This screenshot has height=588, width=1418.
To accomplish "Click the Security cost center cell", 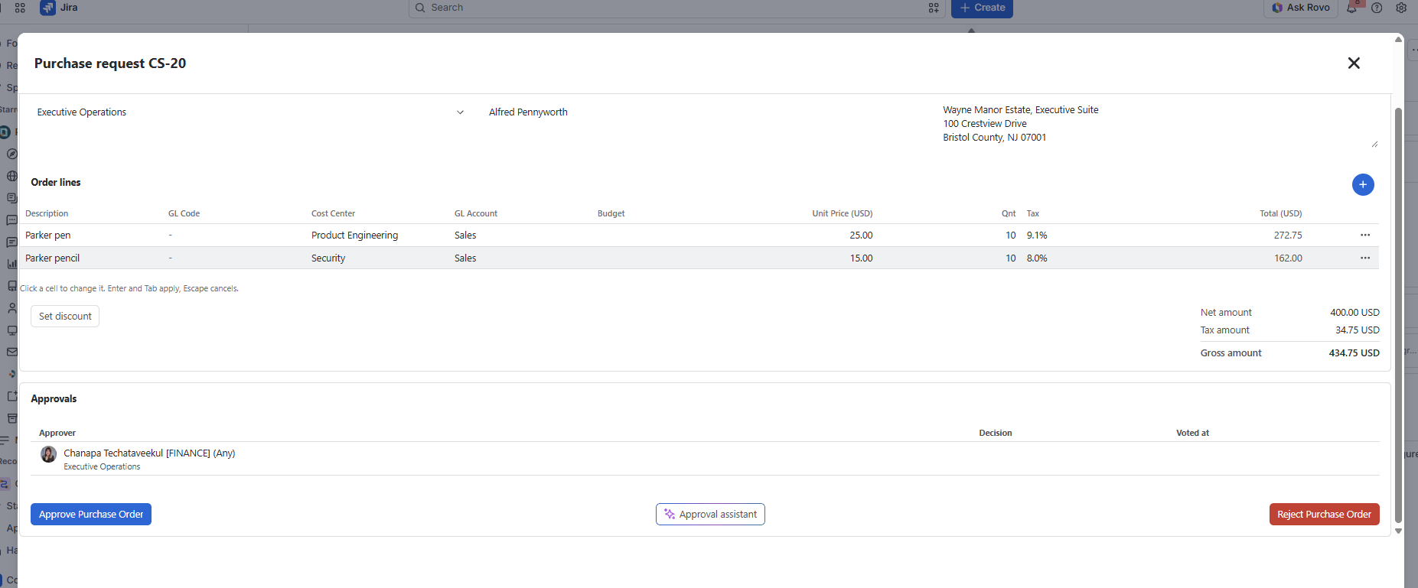I will 328,258.
